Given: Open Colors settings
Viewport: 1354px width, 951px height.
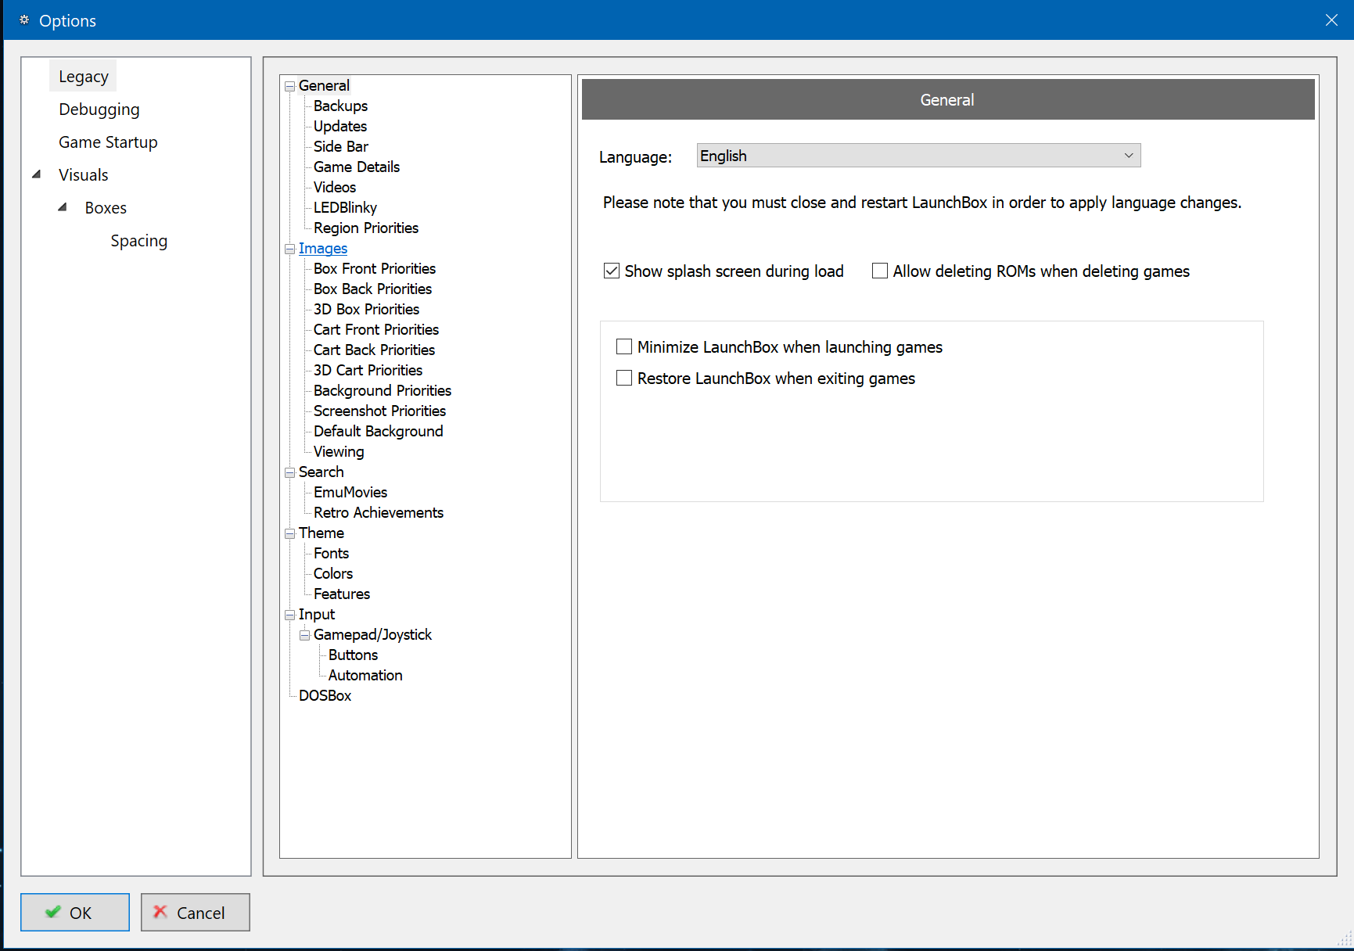Looking at the screenshot, I should click(x=333, y=574).
